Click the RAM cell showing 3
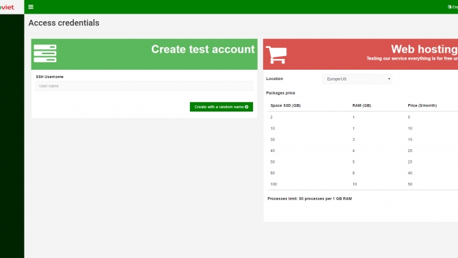Image resolution: width=458 pixels, height=258 pixels. (353, 140)
